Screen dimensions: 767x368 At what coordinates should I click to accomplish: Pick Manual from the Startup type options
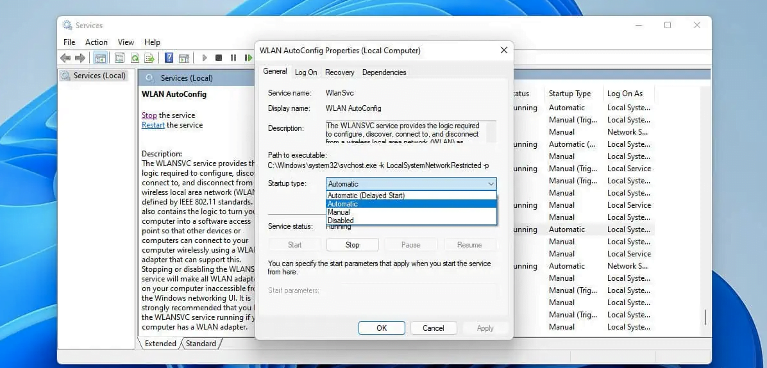point(339,212)
